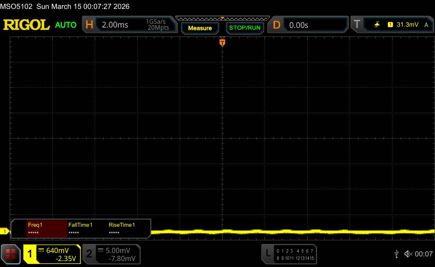Image resolution: width=435 pixels, height=267 pixels.
Task: Open the 0.00s delay offset setting
Action: tap(314, 25)
